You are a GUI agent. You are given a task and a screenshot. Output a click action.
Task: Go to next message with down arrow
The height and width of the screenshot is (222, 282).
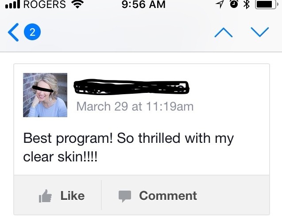click(260, 32)
